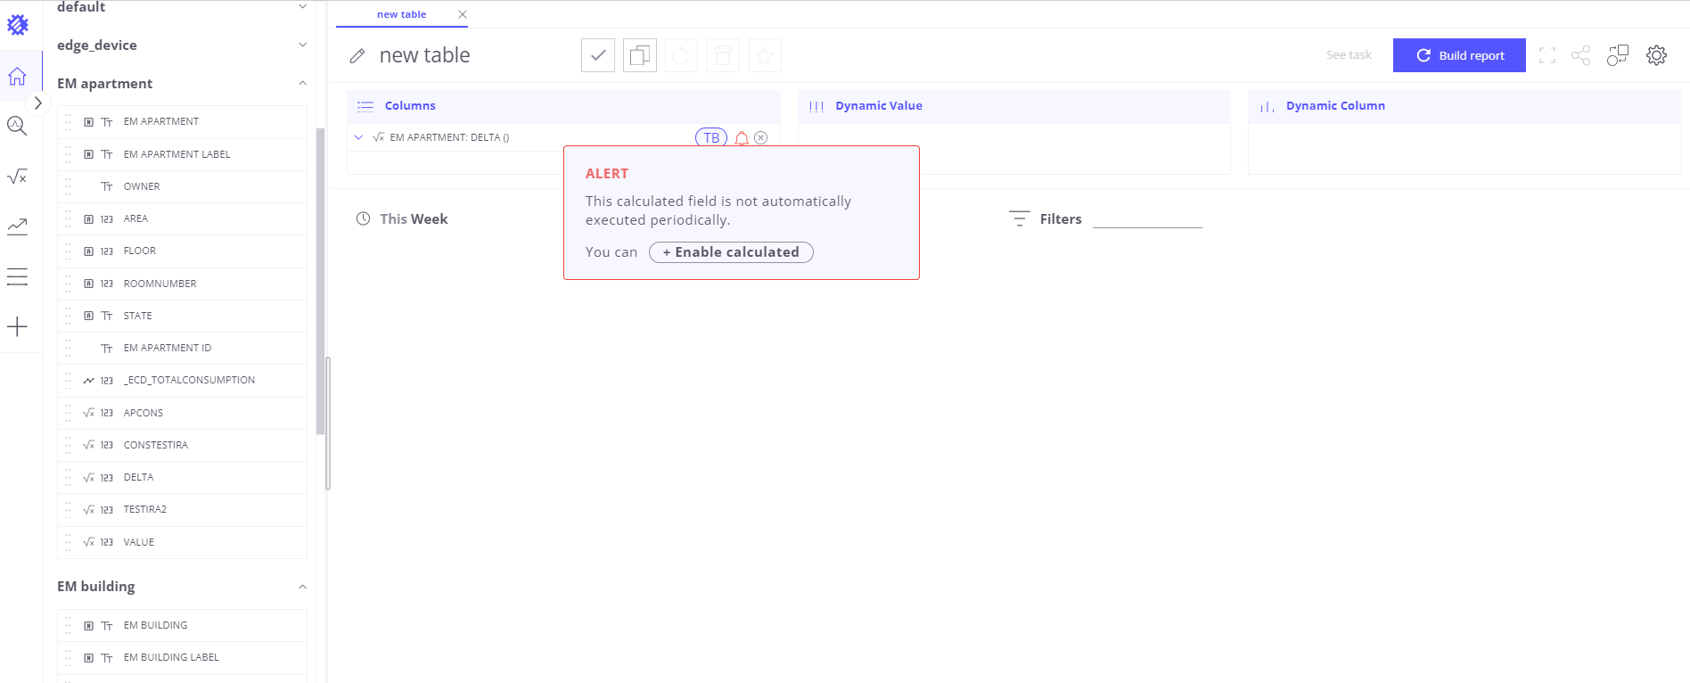Click the Filters input field
The width and height of the screenshot is (1690, 683).
(x=1147, y=219)
